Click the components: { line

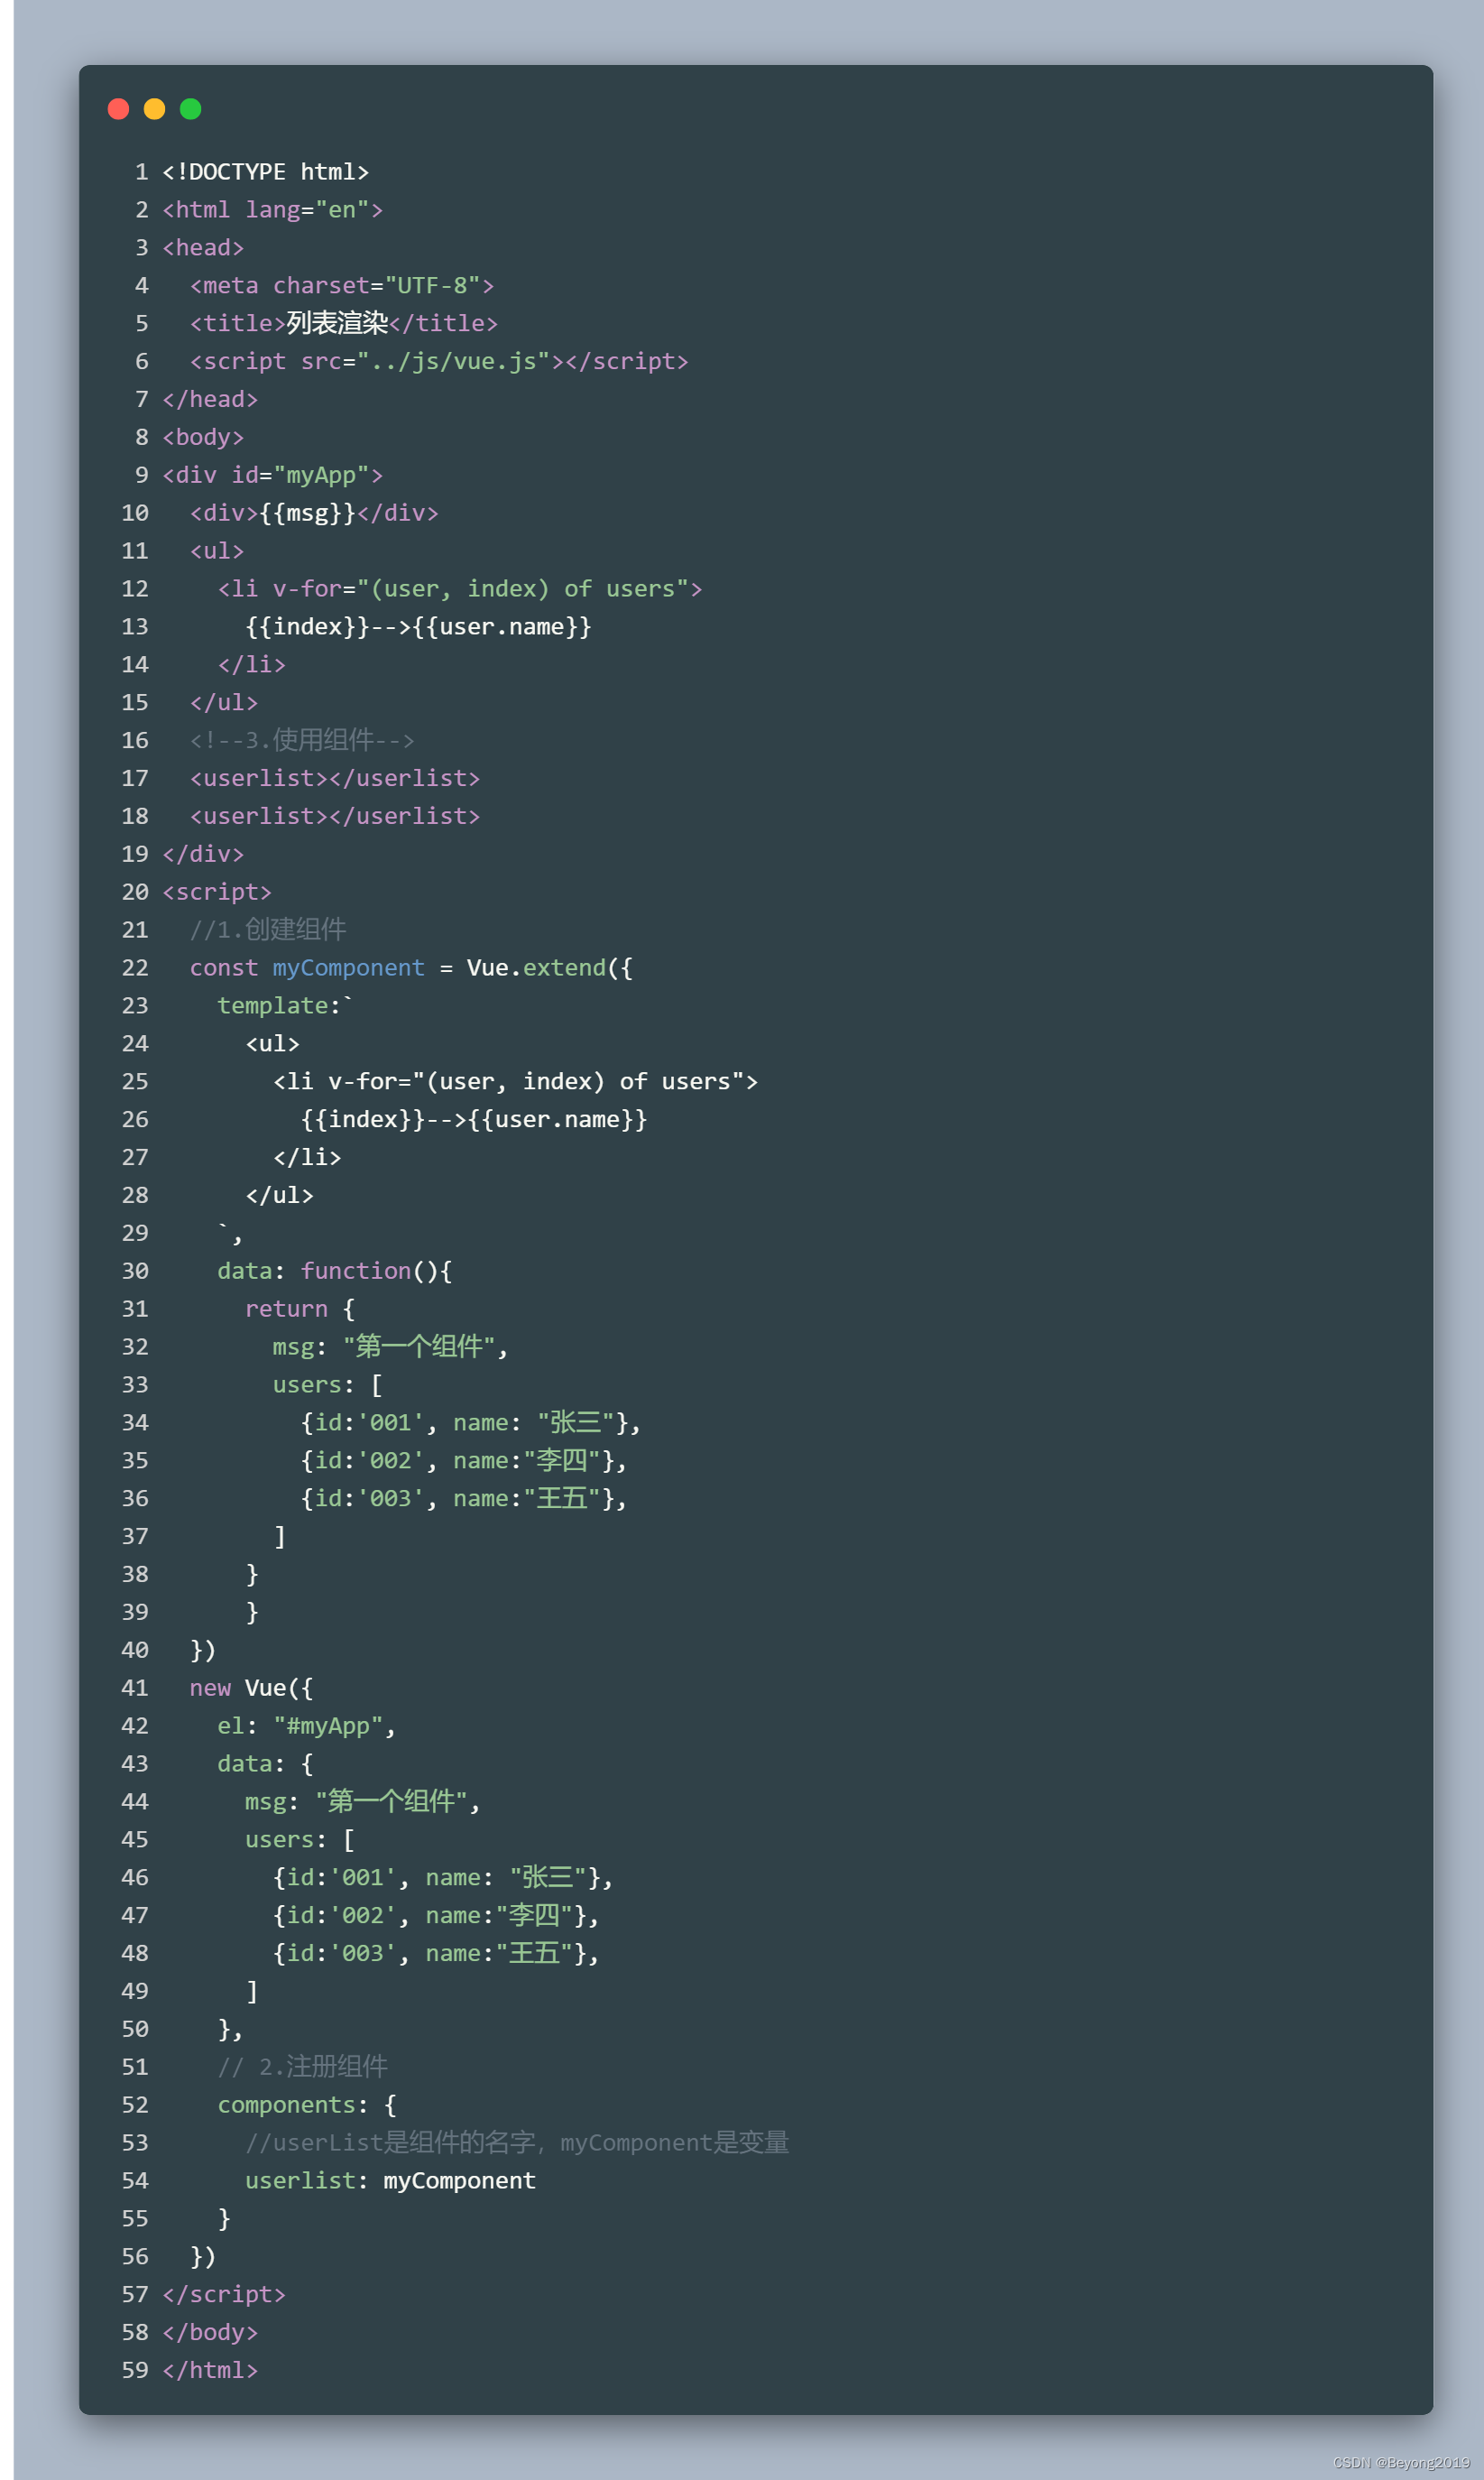307,2105
